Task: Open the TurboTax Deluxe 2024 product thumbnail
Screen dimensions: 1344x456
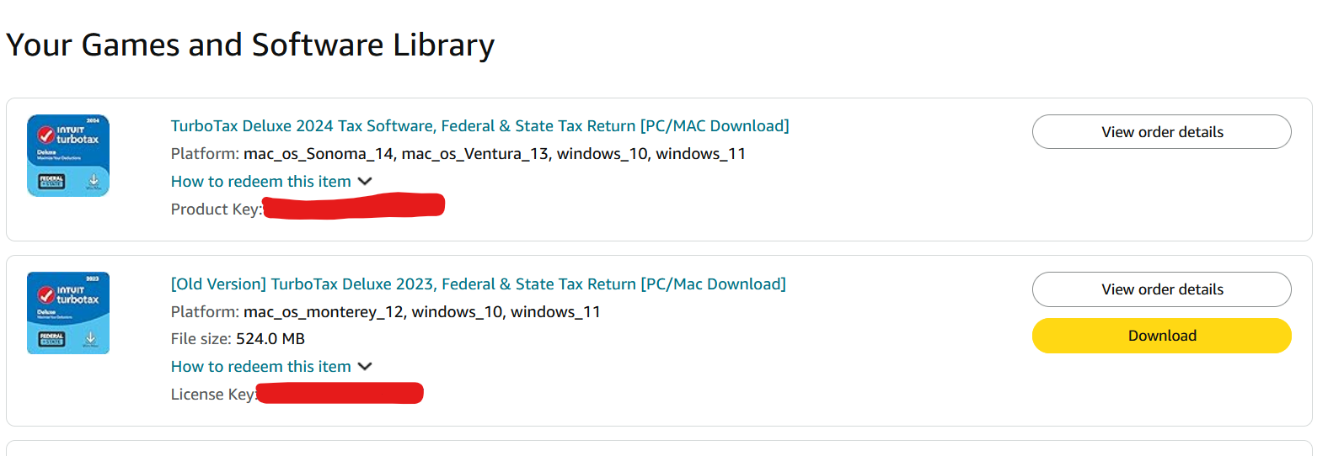Action: (x=68, y=156)
